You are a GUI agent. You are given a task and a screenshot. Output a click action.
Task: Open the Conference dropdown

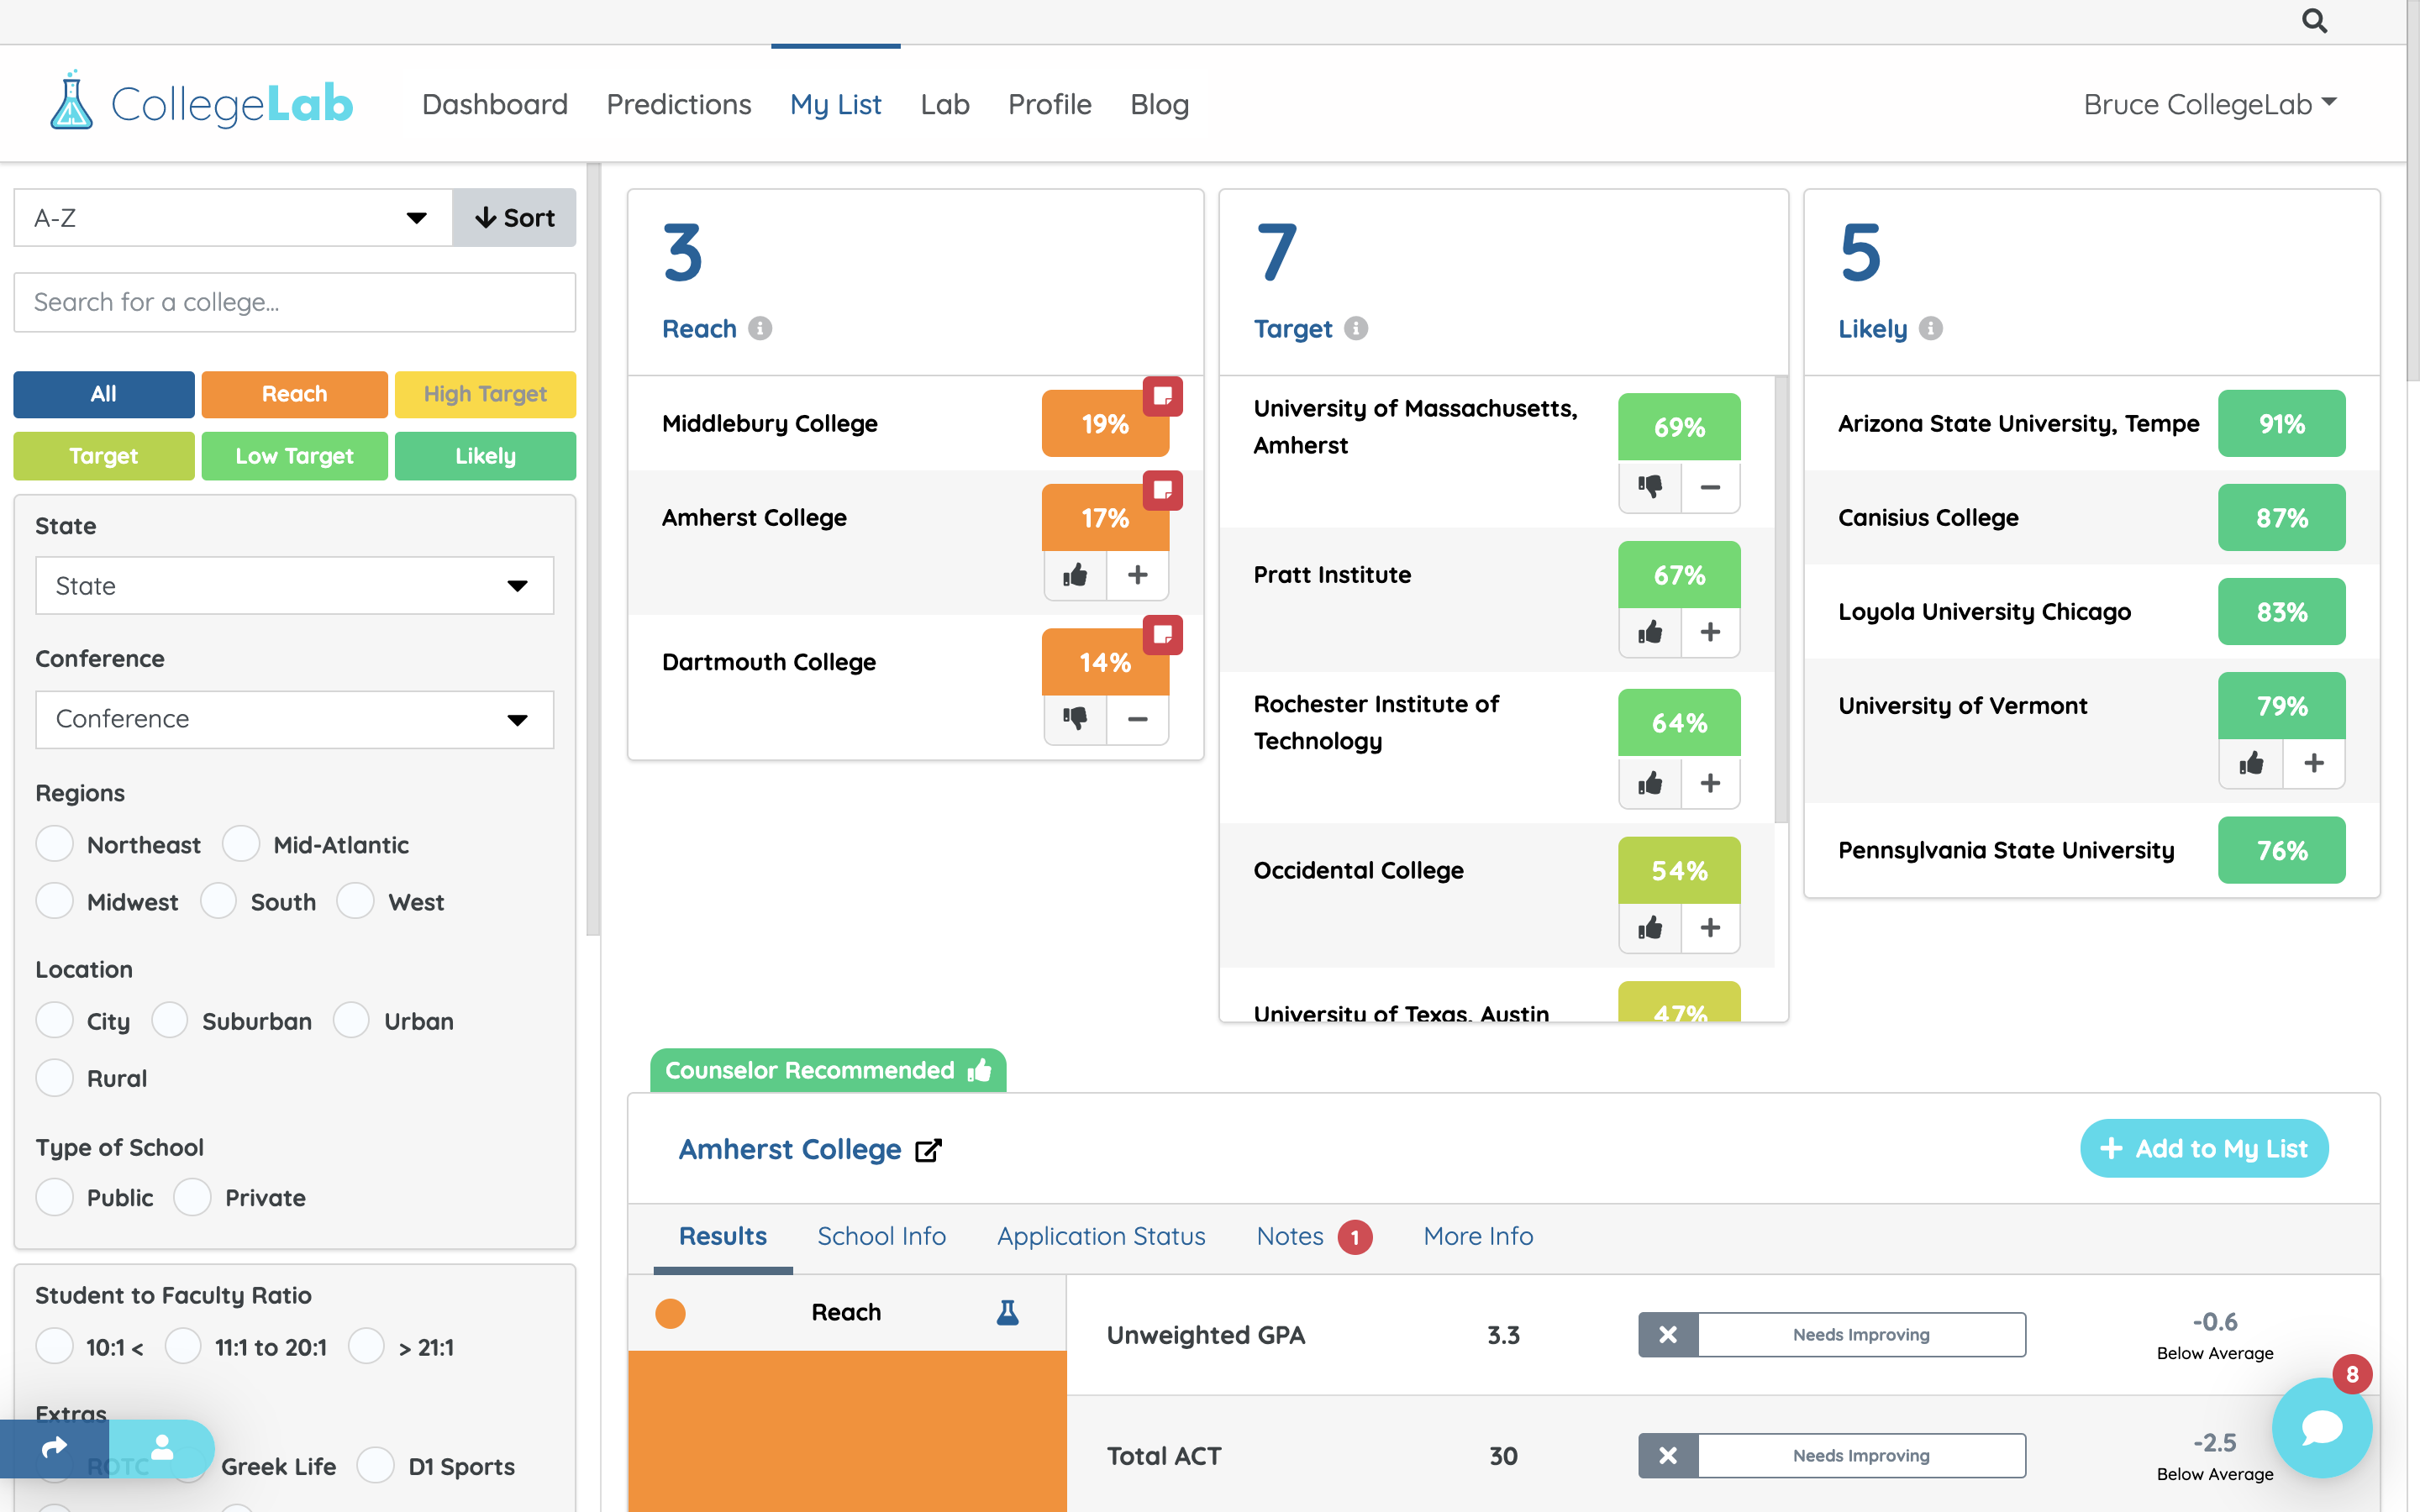coord(294,719)
